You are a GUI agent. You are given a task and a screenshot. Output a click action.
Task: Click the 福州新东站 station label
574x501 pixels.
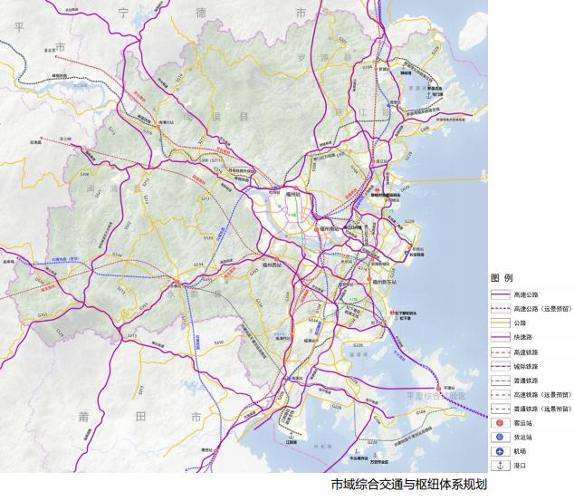point(385,282)
